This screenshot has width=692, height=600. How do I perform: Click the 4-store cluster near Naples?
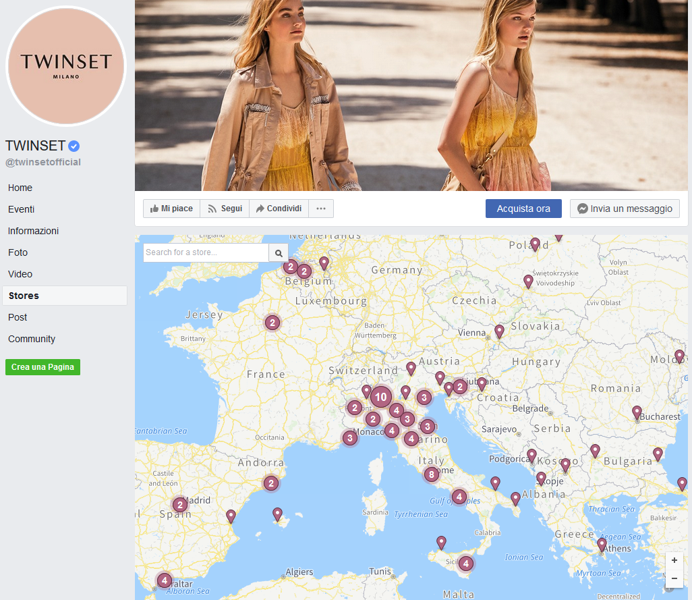(x=459, y=497)
